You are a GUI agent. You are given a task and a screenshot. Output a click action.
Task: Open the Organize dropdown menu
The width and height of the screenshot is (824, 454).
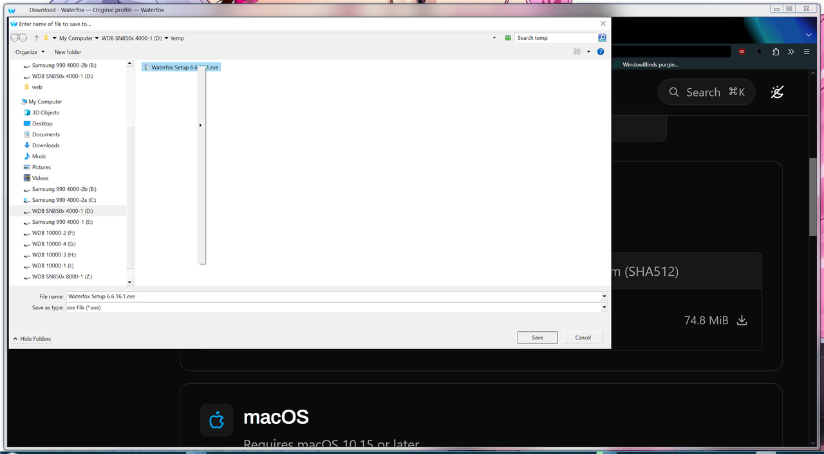pos(30,52)
